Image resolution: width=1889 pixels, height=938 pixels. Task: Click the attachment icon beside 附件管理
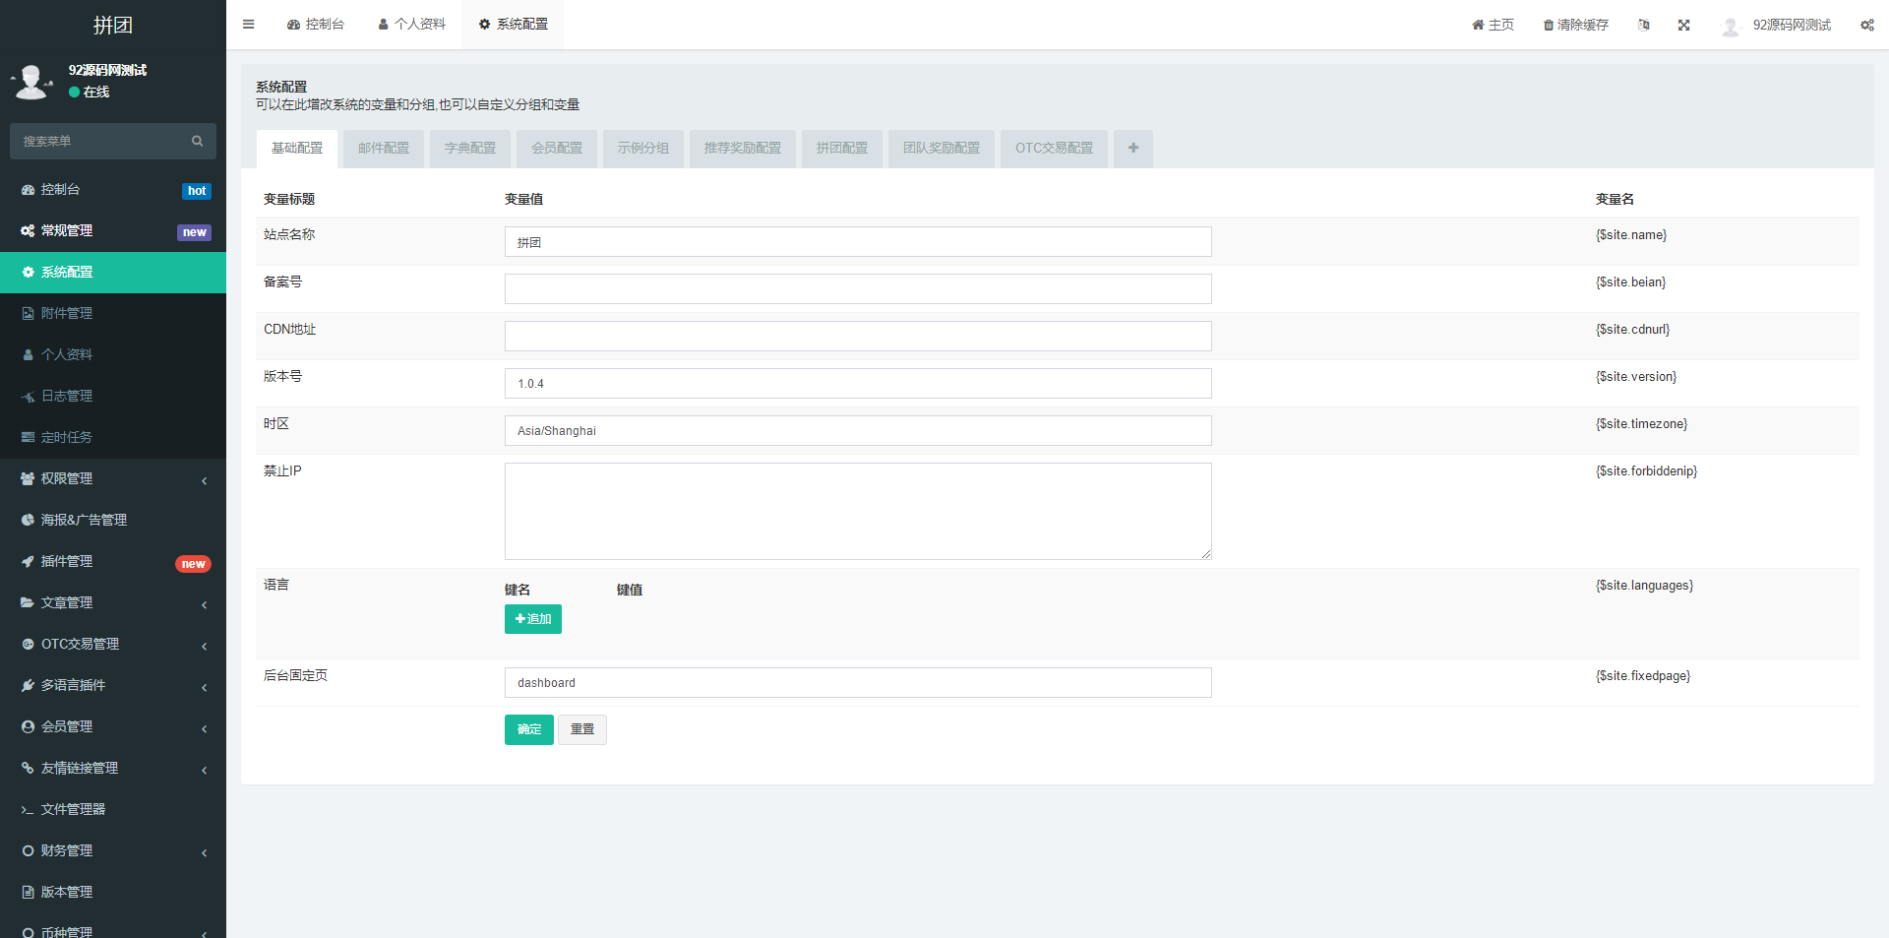[28, 313]
